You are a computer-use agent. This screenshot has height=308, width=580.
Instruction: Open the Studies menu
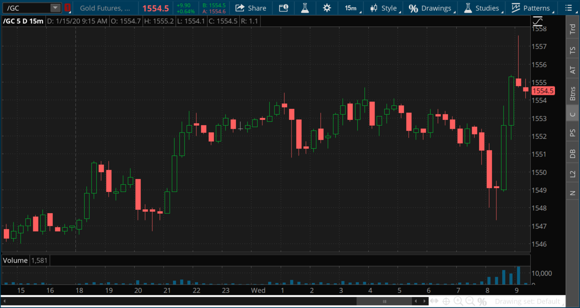click(x=481, y=8)
